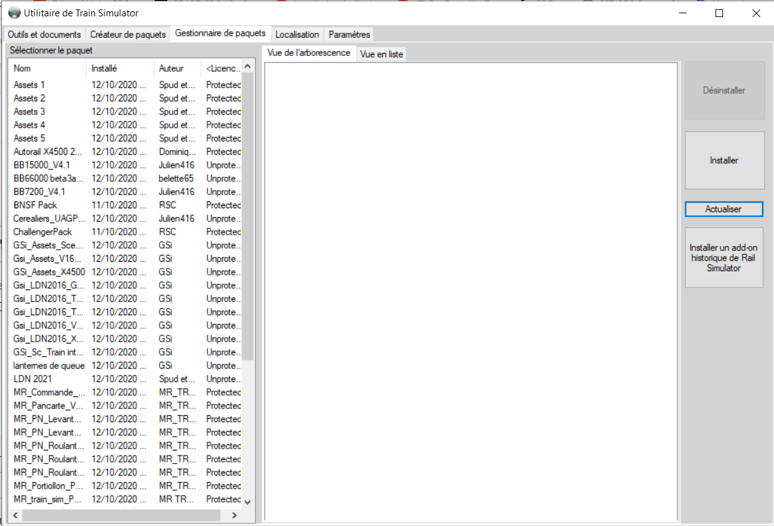Click the horizontal scroll left arrow
Screen dimensions: 774x526
(15, 515)
